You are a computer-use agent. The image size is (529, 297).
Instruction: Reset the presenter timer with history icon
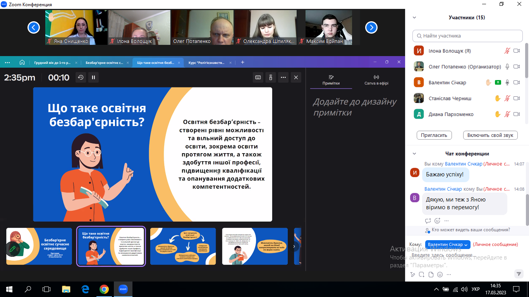[x=81, y=77]
